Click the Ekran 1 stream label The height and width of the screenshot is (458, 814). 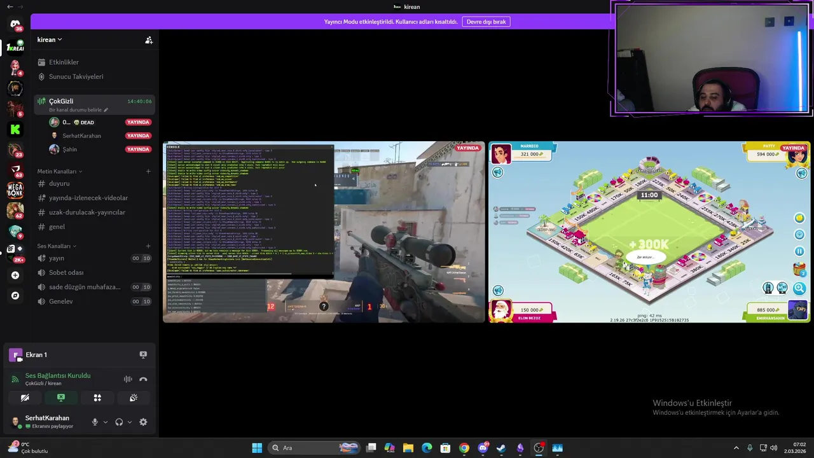tap(36, 355)
